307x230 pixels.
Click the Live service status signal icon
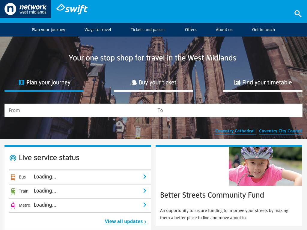click(x=13, y=158)
